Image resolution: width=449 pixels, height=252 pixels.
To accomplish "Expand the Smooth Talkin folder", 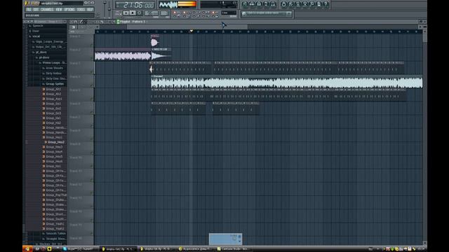I will click(x=54, y=233).
